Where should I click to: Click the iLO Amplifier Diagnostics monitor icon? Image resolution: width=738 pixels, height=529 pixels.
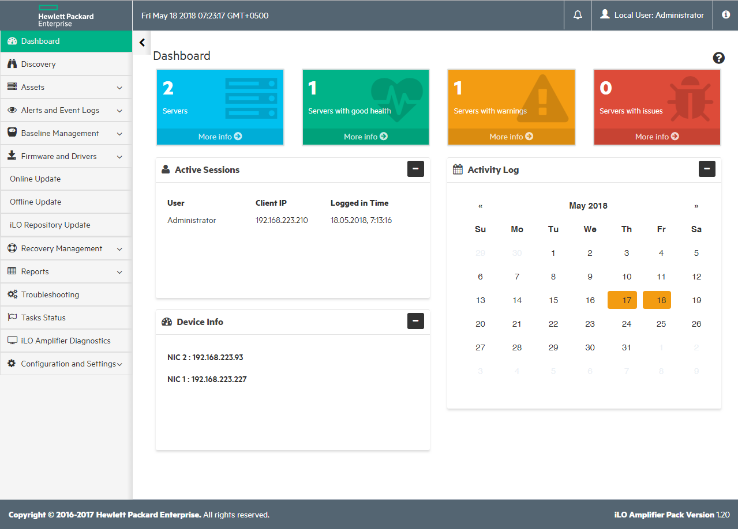click(x=12, y=341)
